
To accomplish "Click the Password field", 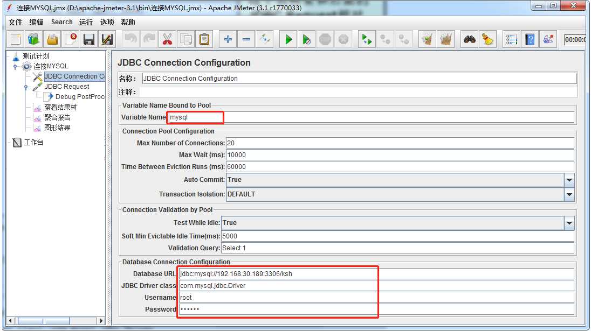I will (376, 309).
